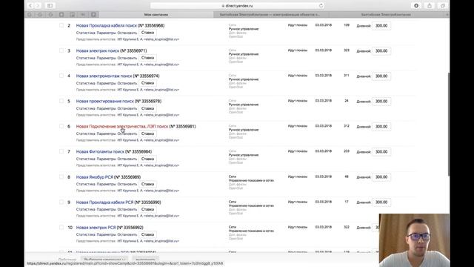This screenshot has height=267, width=474.
Task: Click Ставка button for Новая электромонтаж поиск
Action: (x=147, y=83)
